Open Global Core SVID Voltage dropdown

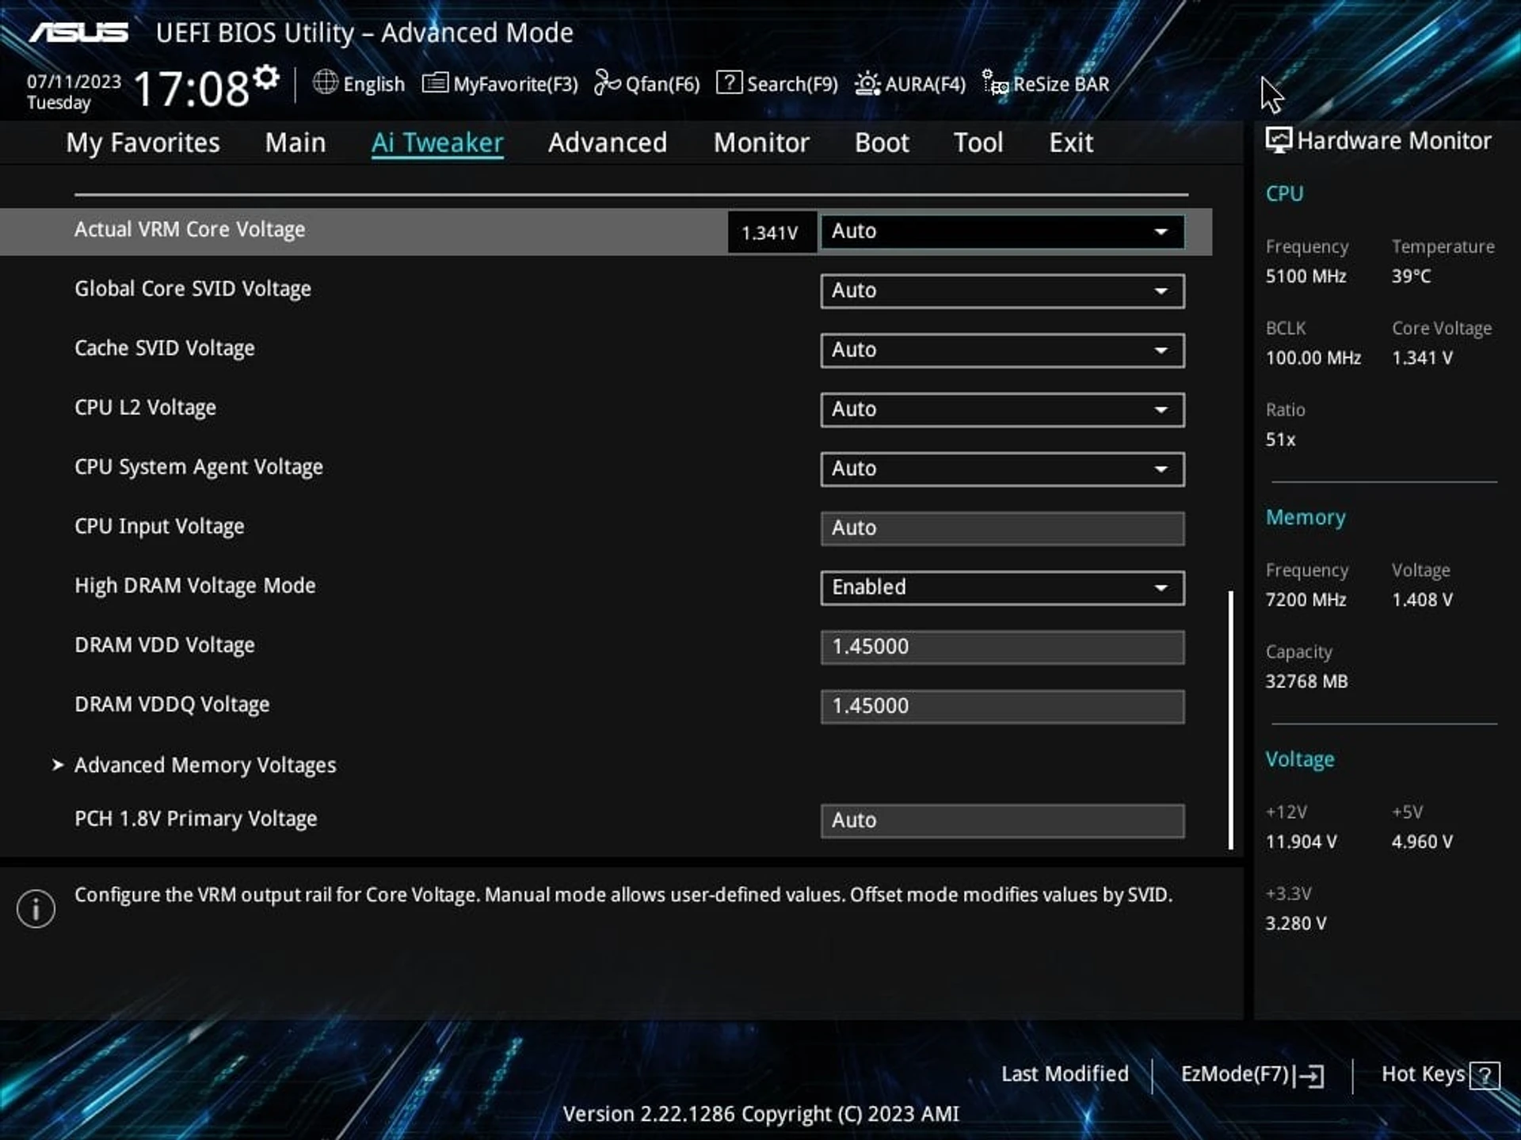pos(1002,291)
